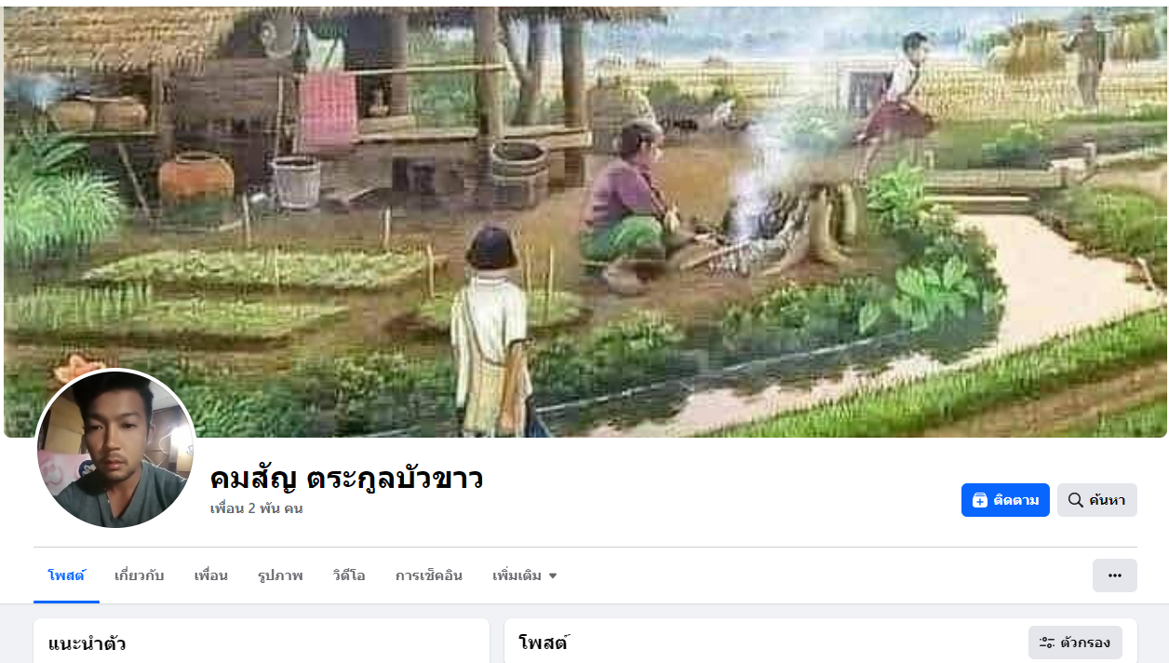
Task: Select the เพื่อน tab
Action: click(x=211, y=575)
